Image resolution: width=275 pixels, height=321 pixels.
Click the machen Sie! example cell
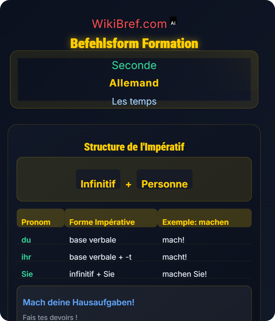pos(184,274)
